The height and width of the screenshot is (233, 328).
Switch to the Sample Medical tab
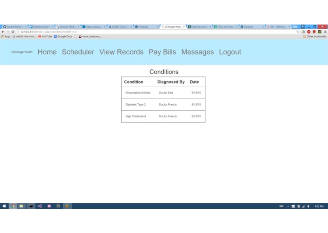pyautogui.click(x=67, y=27)
